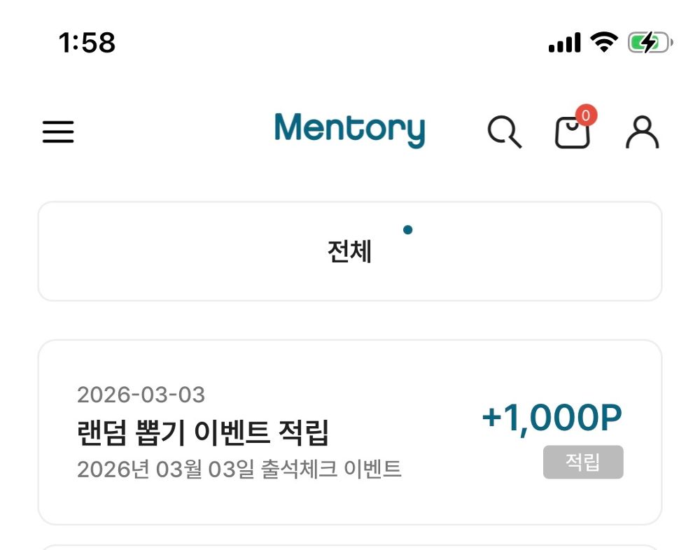The image size is (700, 550).
Task: Tap the date 2026-03-03 label
Action: pyautogui.click(x=141, y=395)
